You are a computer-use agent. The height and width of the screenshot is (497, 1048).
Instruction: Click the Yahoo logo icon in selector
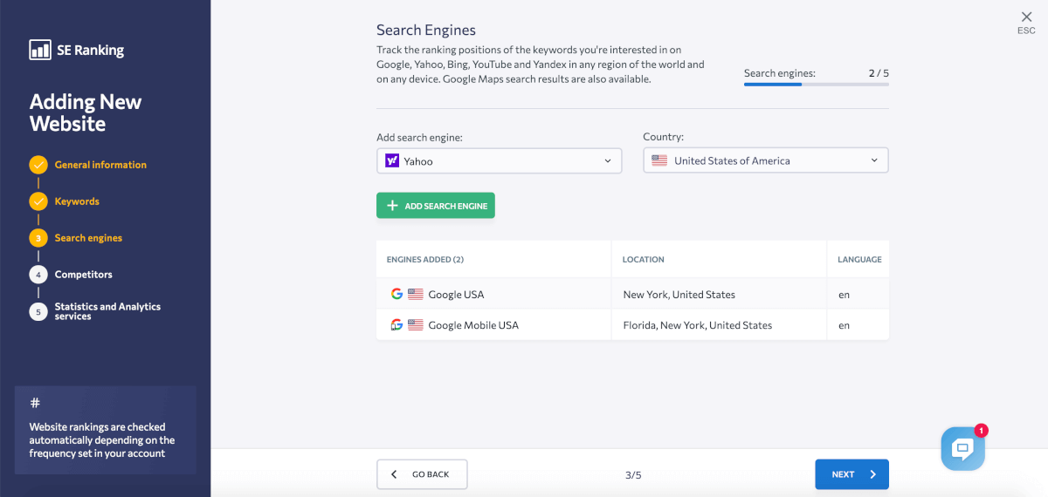tap(392, 160)
